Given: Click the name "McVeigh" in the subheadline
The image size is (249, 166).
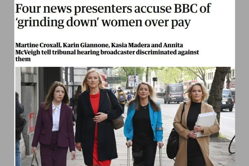Looking at the screenshot, I should [x=28, y=52].
